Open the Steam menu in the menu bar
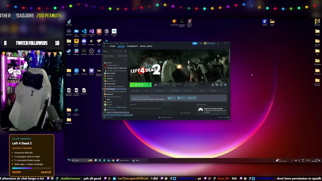322x181 pixels. coord(107,43)
